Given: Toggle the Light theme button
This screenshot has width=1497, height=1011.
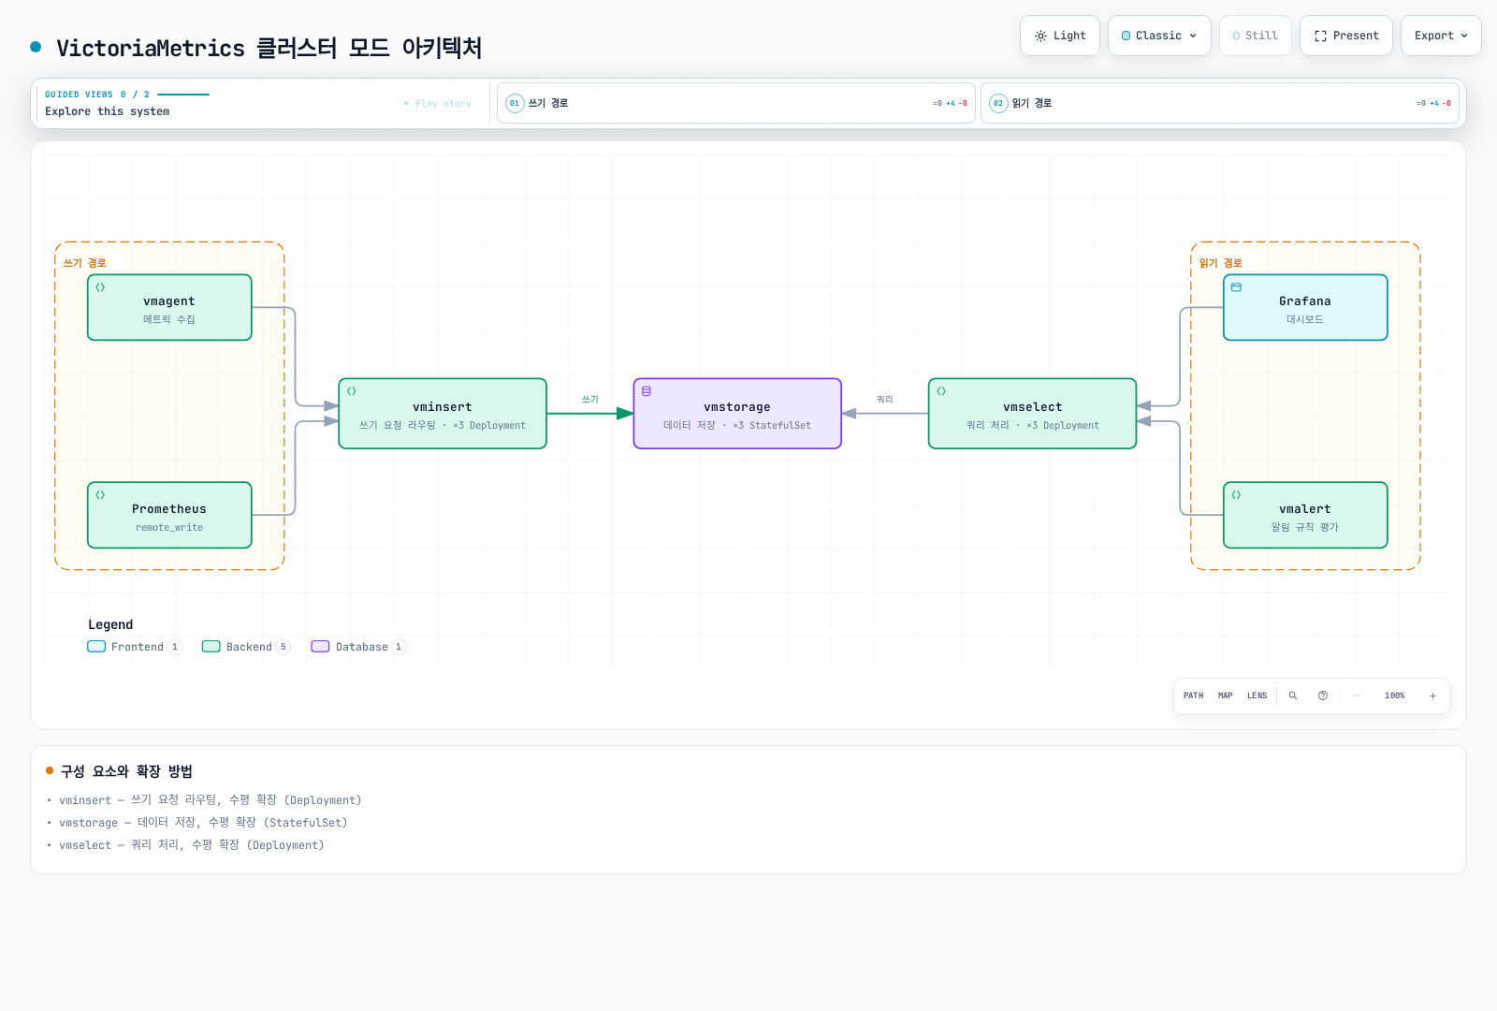Looking at the screenshot, I should 1059,36.
